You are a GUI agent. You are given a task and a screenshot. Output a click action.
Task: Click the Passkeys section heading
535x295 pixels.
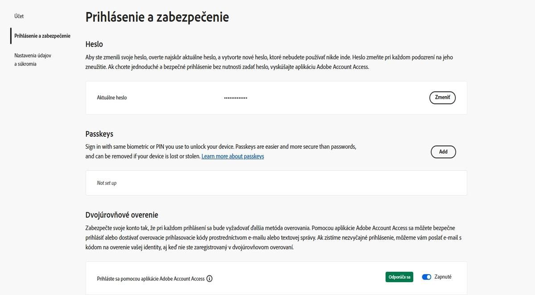[x=99, y=134]
